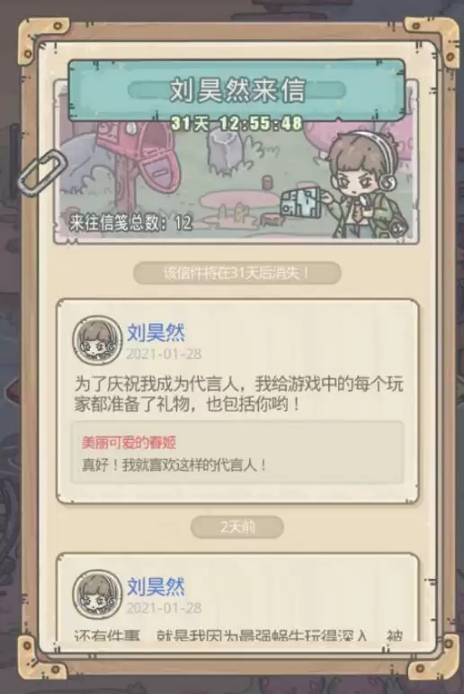Tap the 31天 12:55:48 countdown timer
This screenshot has height=694, width=464.
click(x=237, y=124)
